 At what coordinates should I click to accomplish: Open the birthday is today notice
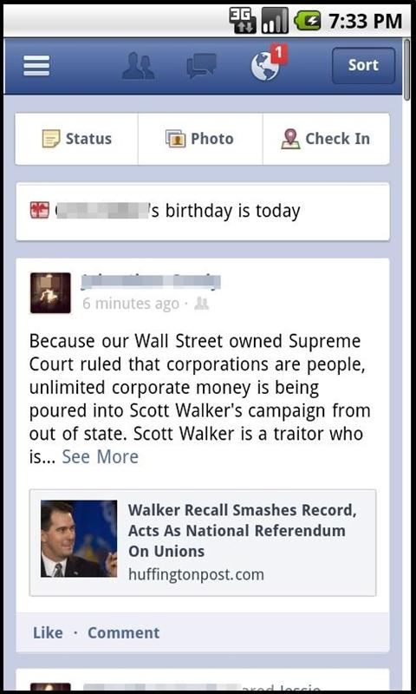pos(203,212)
